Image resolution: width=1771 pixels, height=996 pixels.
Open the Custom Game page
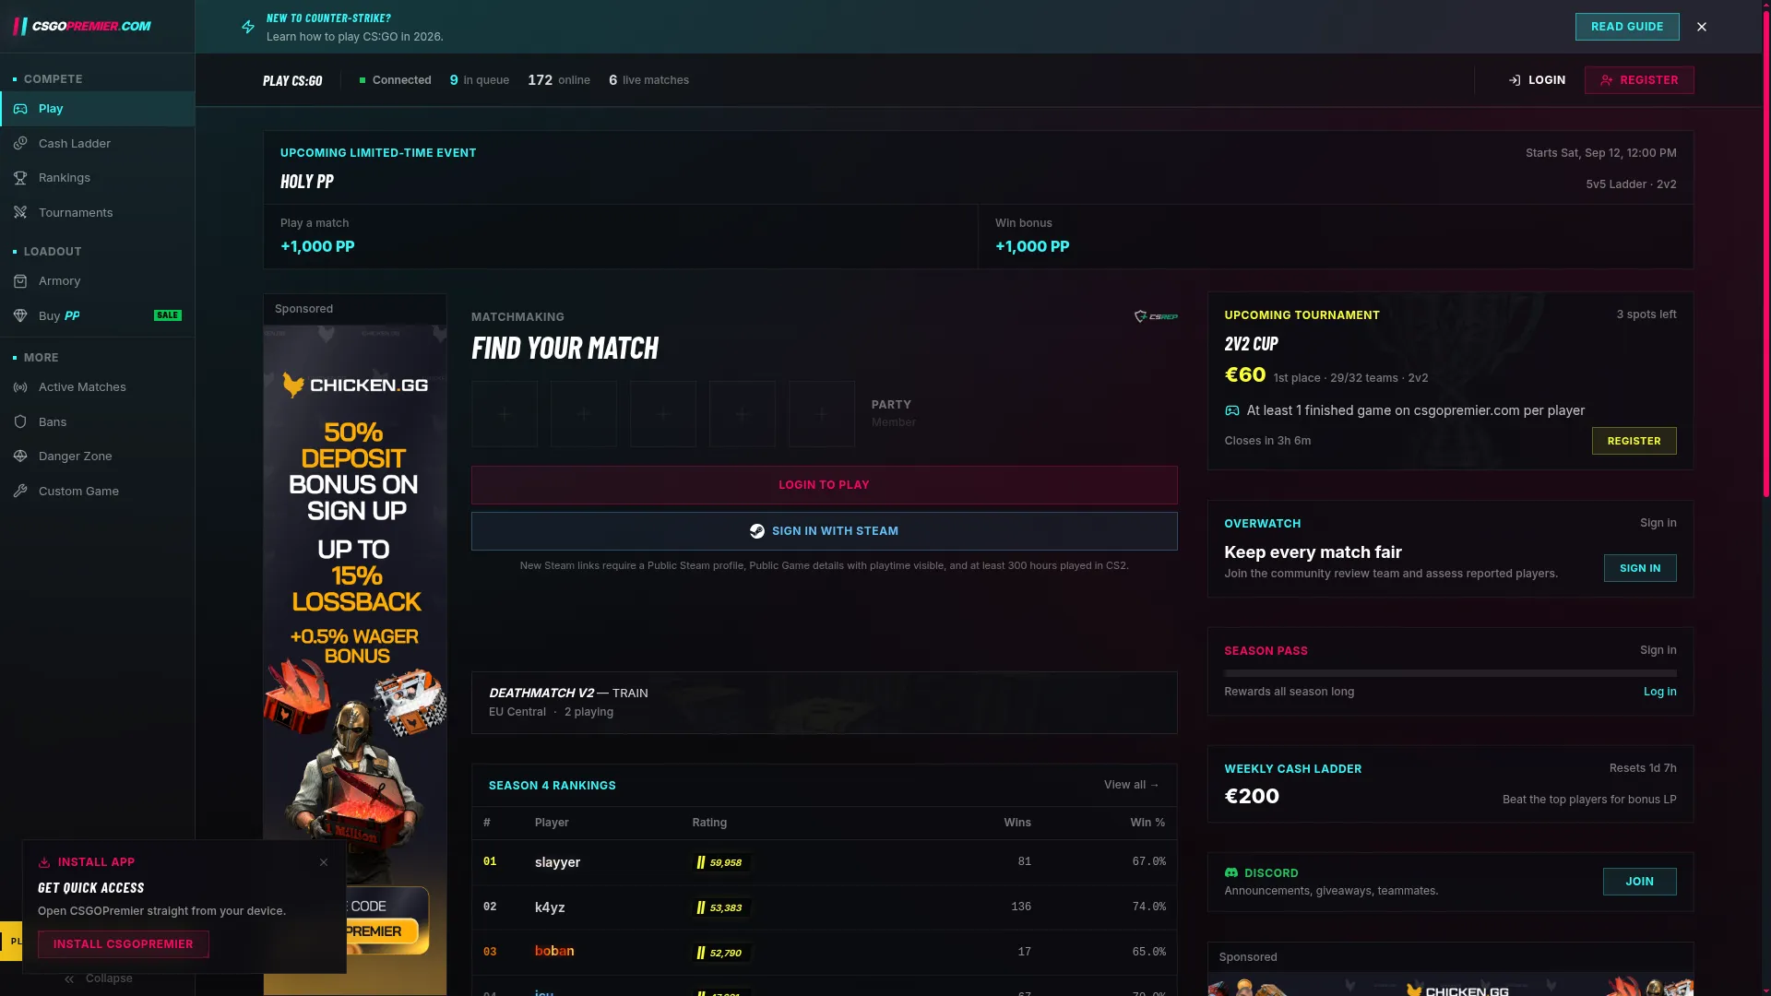(97, 491)
